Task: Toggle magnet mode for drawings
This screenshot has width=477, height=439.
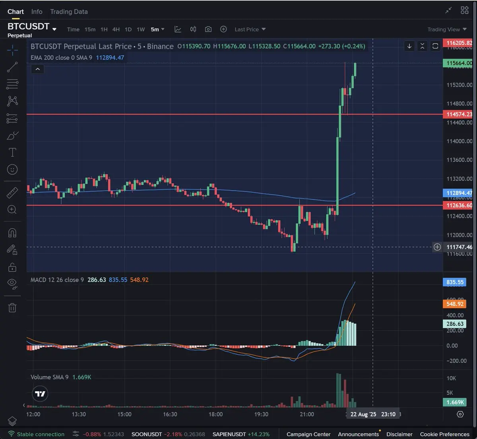Action: 12,233
